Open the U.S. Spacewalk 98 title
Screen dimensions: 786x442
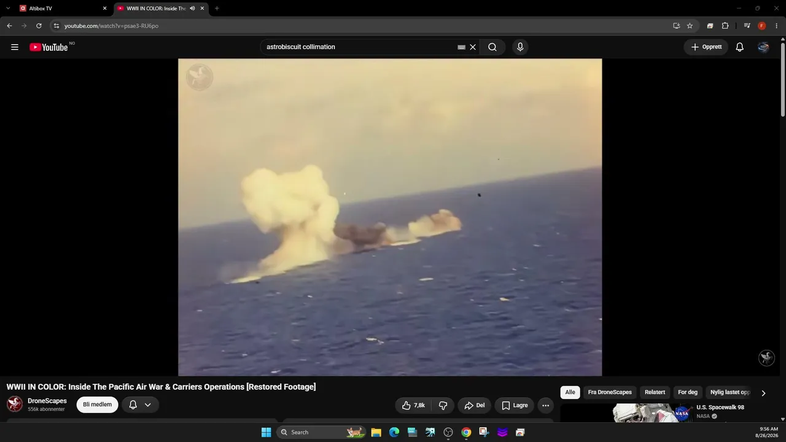coord(720,407)
